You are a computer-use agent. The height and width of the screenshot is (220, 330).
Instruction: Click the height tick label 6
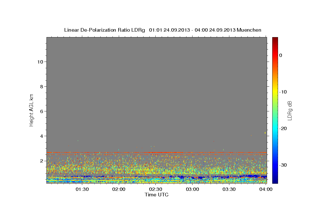coord(41,111)
